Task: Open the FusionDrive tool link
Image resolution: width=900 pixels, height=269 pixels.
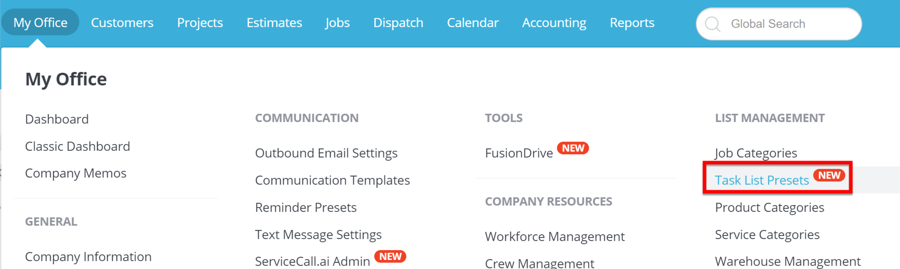Action: coord(519,153)
